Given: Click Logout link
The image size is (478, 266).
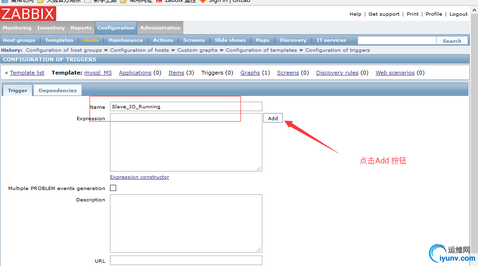Looking at the screenshot, I should pyautogui.click(x=458, y=14).
